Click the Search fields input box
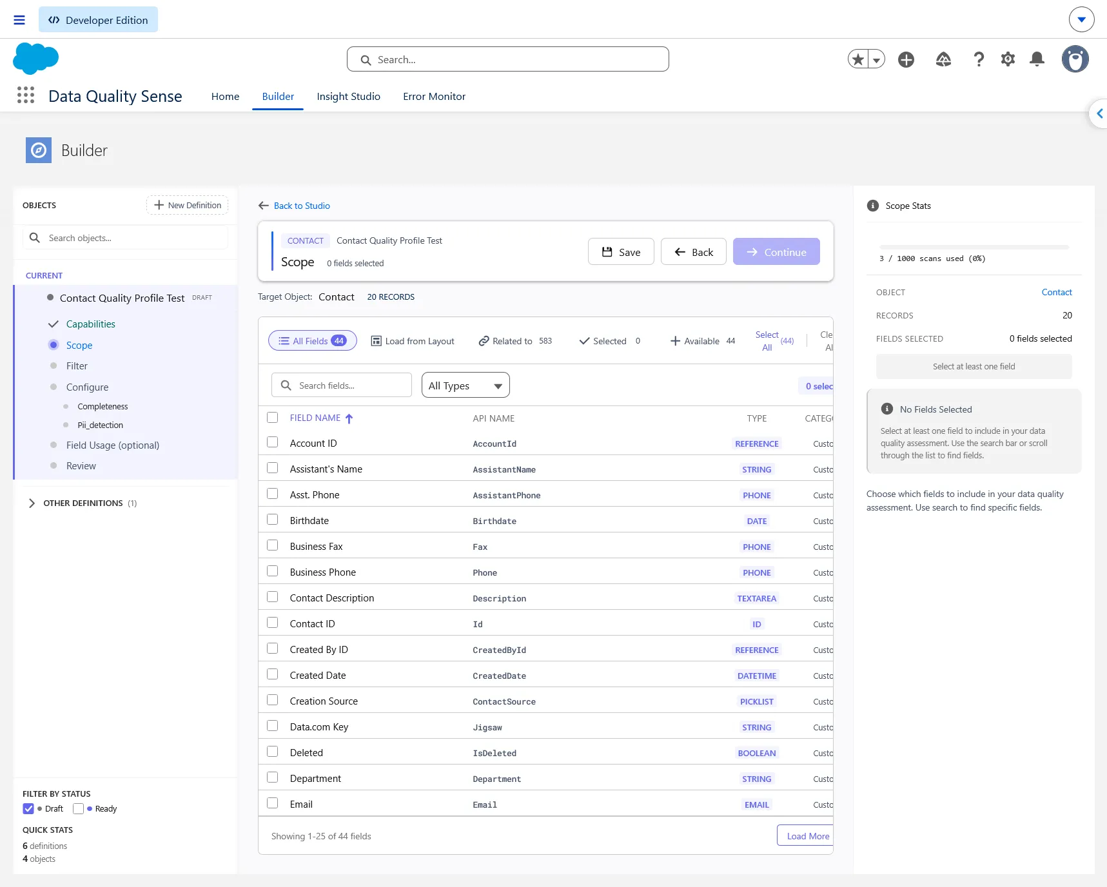Viewport: 1107px width, 887px height. click(x=342, y=385)
